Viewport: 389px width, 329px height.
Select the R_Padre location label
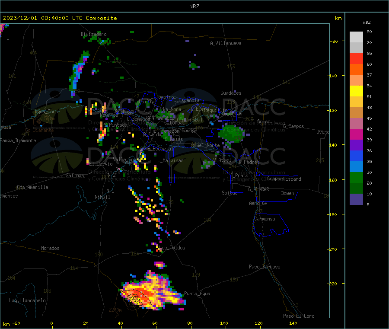(x=248, y=162)
